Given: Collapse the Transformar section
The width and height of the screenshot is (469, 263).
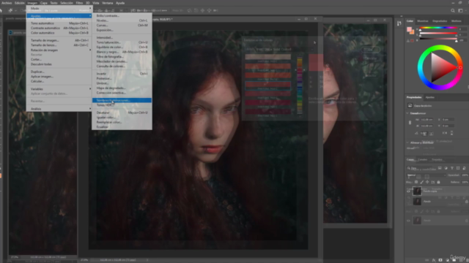Looking at the screenshot, I should [407, 113].
